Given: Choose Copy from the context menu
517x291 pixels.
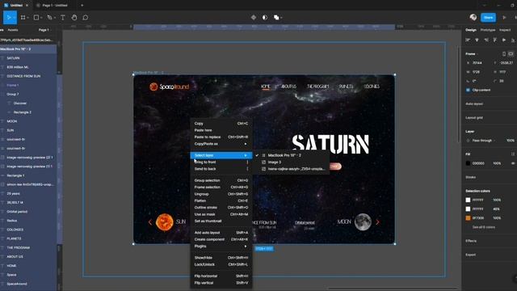Looking at the screenshot, I should (221, 124).
